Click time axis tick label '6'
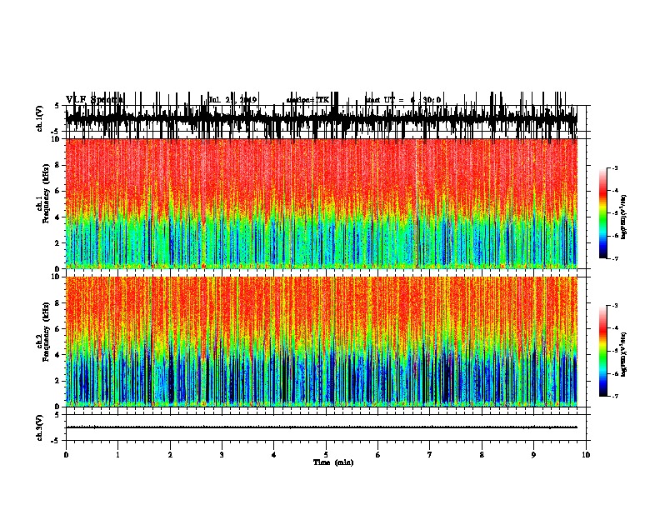This screenshot has width=660, height=510. tap(378, 455)
